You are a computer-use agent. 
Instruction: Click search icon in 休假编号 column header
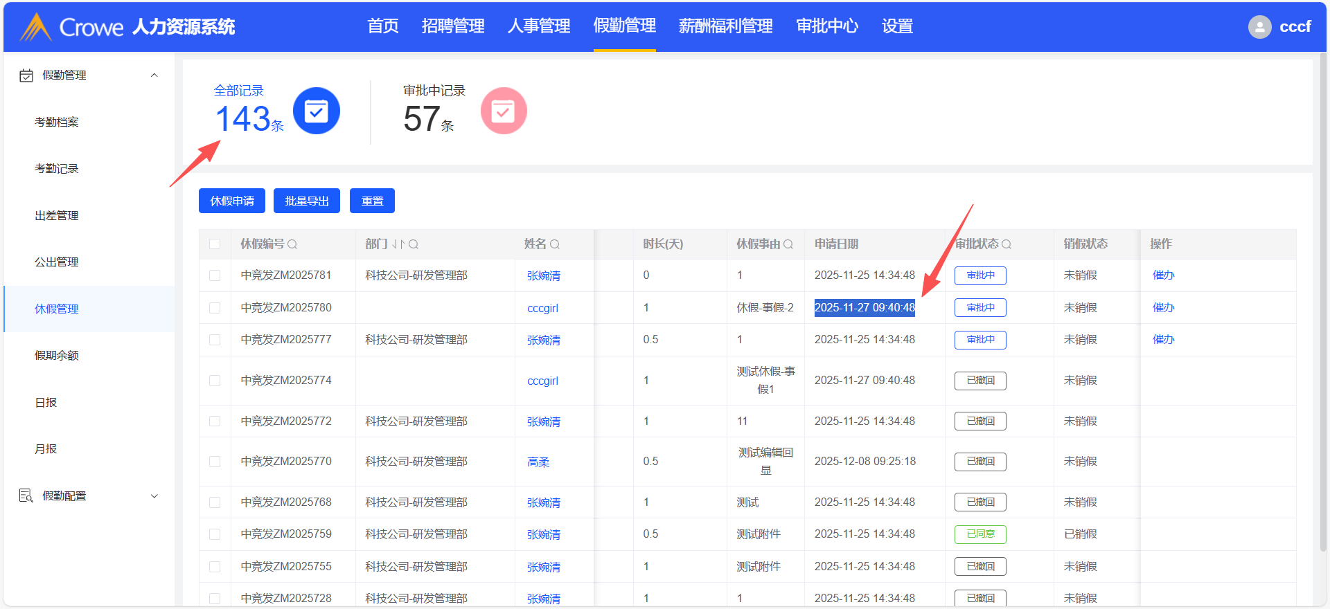coord(292,244)
